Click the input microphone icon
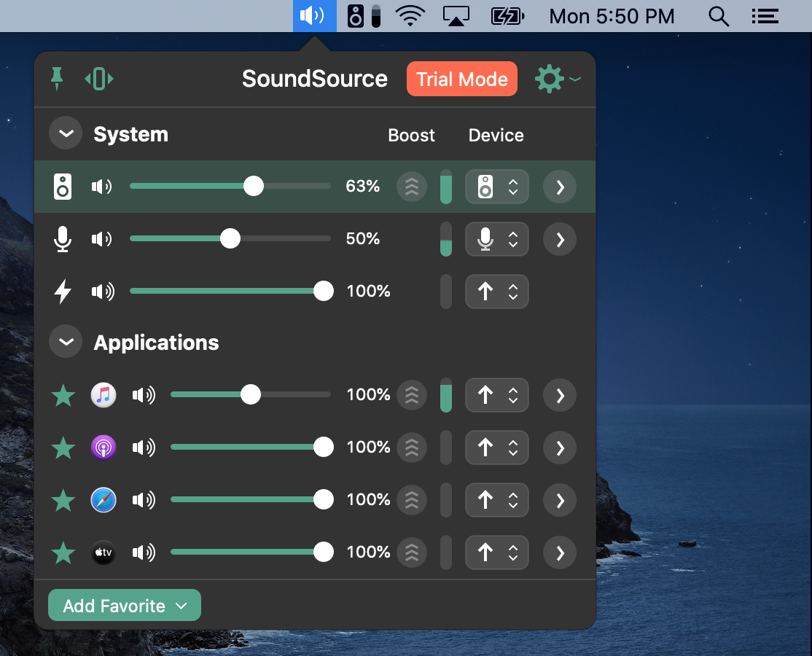 click(63, 239)
